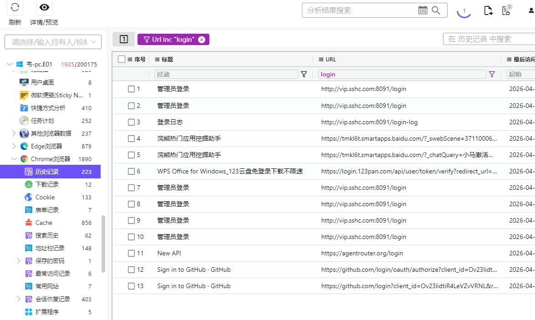Image resolution: width=535 pixels, height=320 pixels.
Task: Click the 在历史记录中搜索 input field
Action: [x=489, y=39]
